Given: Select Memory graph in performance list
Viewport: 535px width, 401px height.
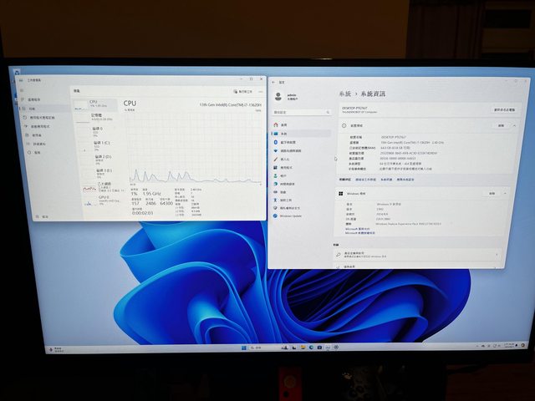Looking at the screenshot, I should 96,116.
